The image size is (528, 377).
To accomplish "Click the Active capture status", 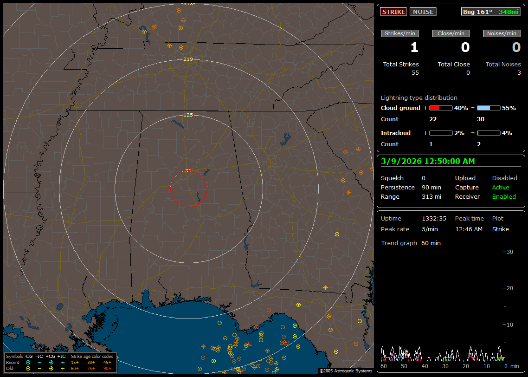I will 501,187.
